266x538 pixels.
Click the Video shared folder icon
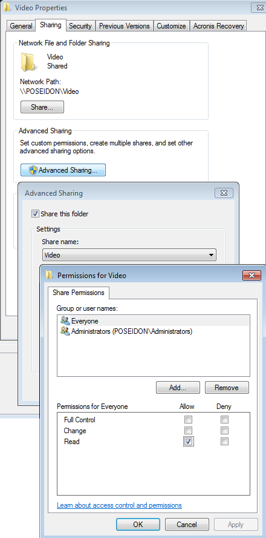click(x=28, y=62)
